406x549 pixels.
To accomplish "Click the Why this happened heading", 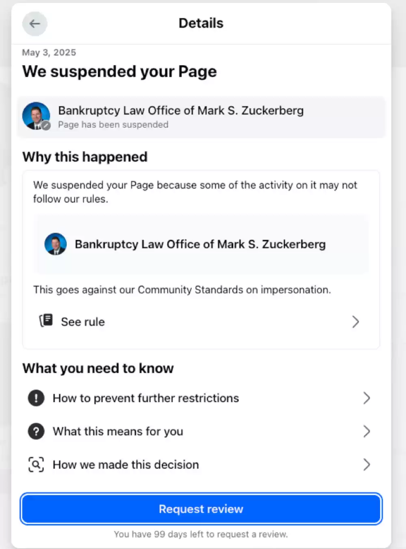I will coord(84,157).
